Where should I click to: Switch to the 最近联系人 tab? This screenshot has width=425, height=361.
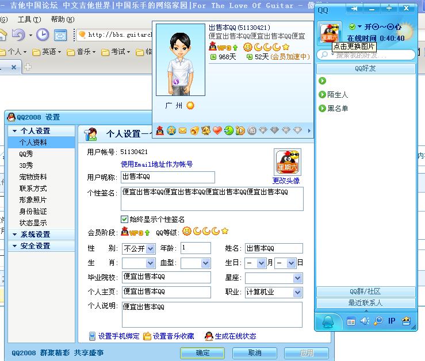click(366, 303)
